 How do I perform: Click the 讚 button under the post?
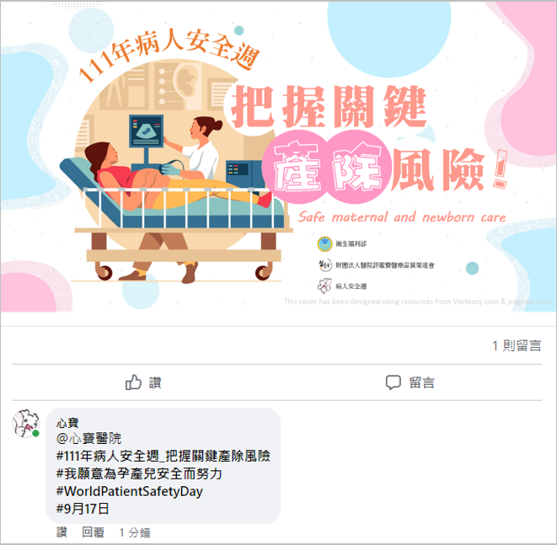pyautogui.click(x=143, y=382)
